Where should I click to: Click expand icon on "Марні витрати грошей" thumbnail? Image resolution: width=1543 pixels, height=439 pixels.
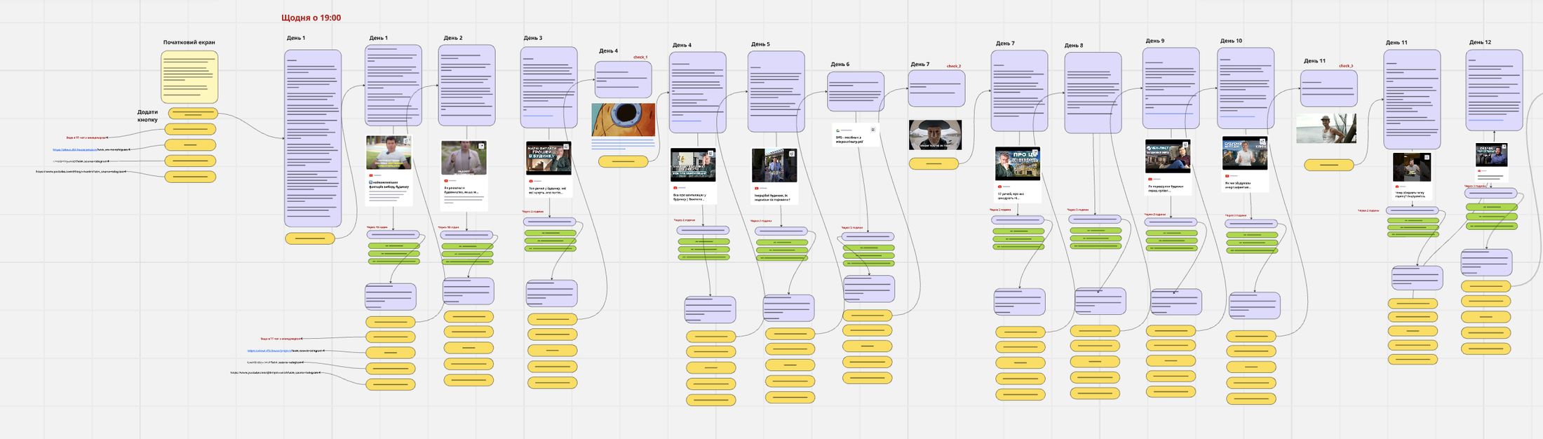[x=567, y=147]
